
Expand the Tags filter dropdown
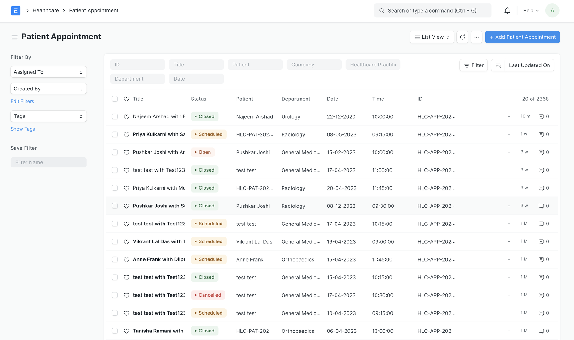49,116
